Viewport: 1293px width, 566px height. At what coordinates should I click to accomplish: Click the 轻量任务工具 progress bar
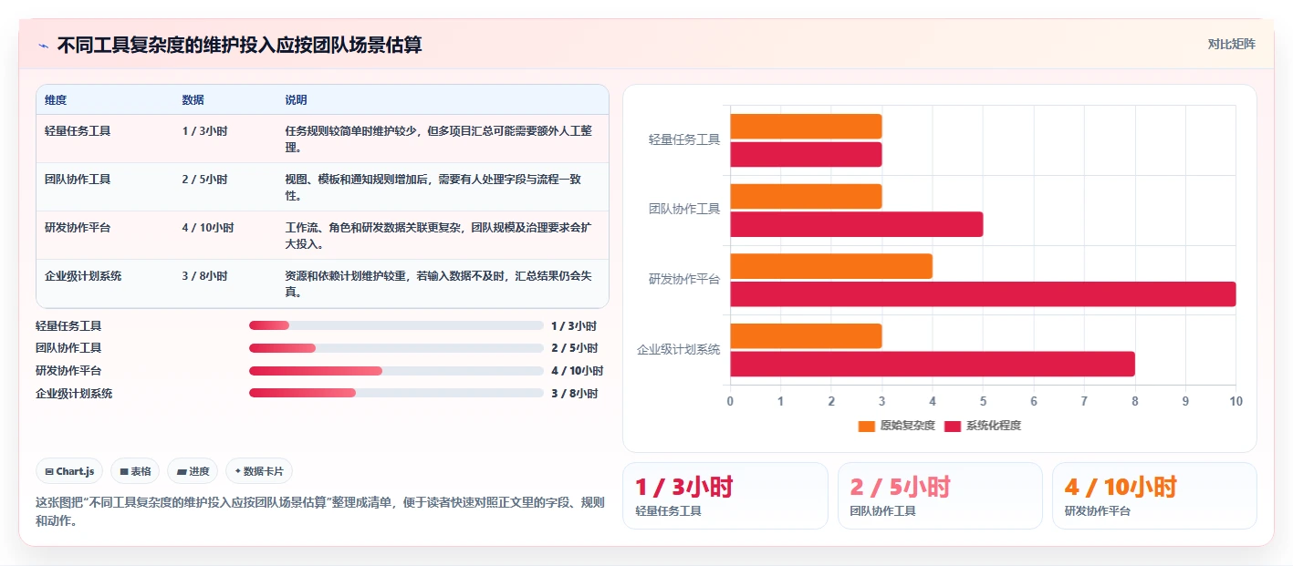(396, 325)
